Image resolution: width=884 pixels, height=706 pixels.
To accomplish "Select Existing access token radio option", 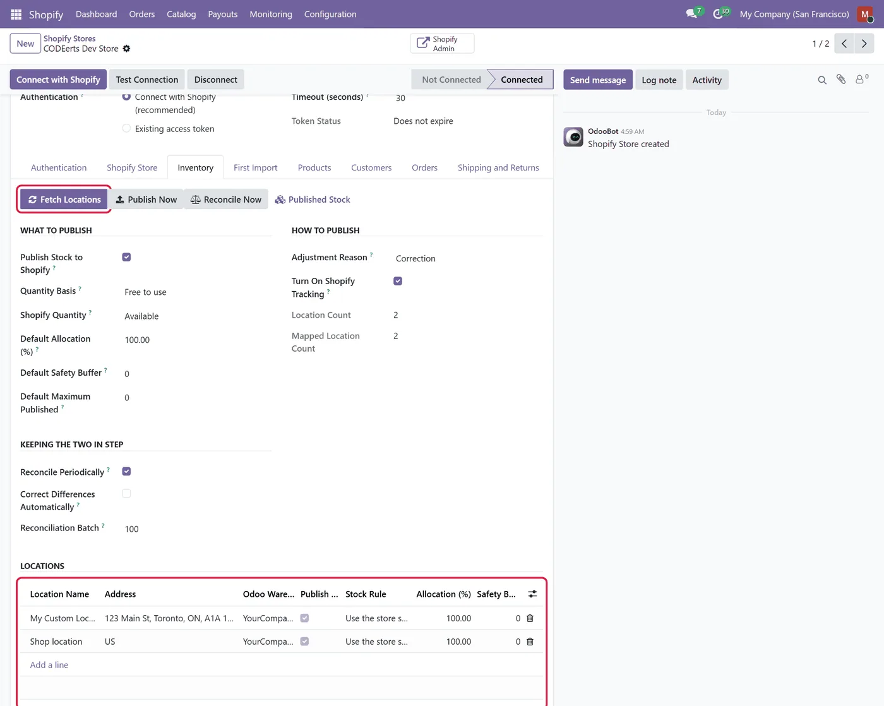I will coord(126,128).
